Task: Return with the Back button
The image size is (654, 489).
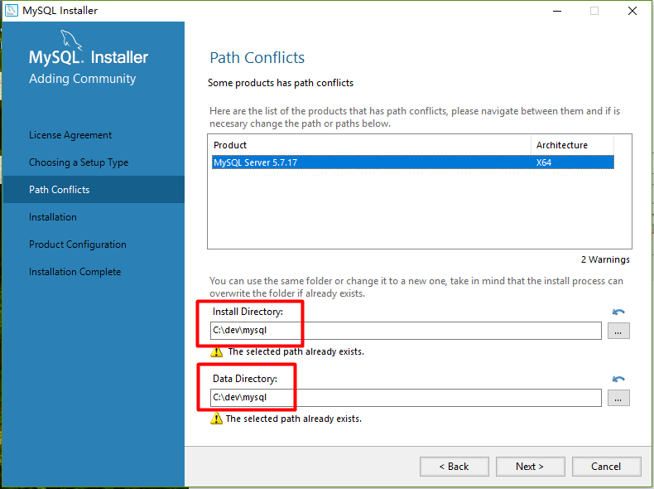Action: point(454,467)
